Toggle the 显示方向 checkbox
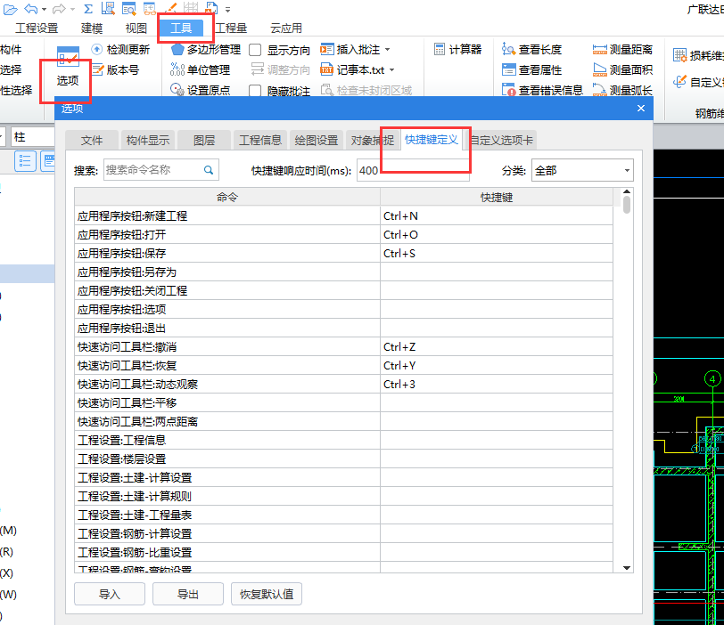 tap(255, 50)
